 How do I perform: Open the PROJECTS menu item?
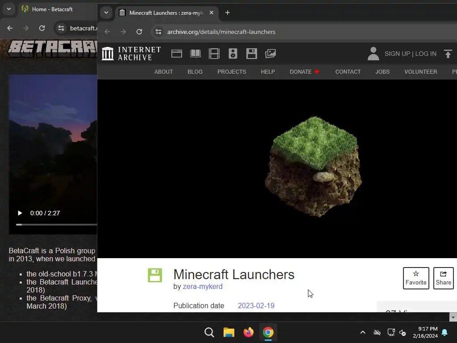point(232,72)
